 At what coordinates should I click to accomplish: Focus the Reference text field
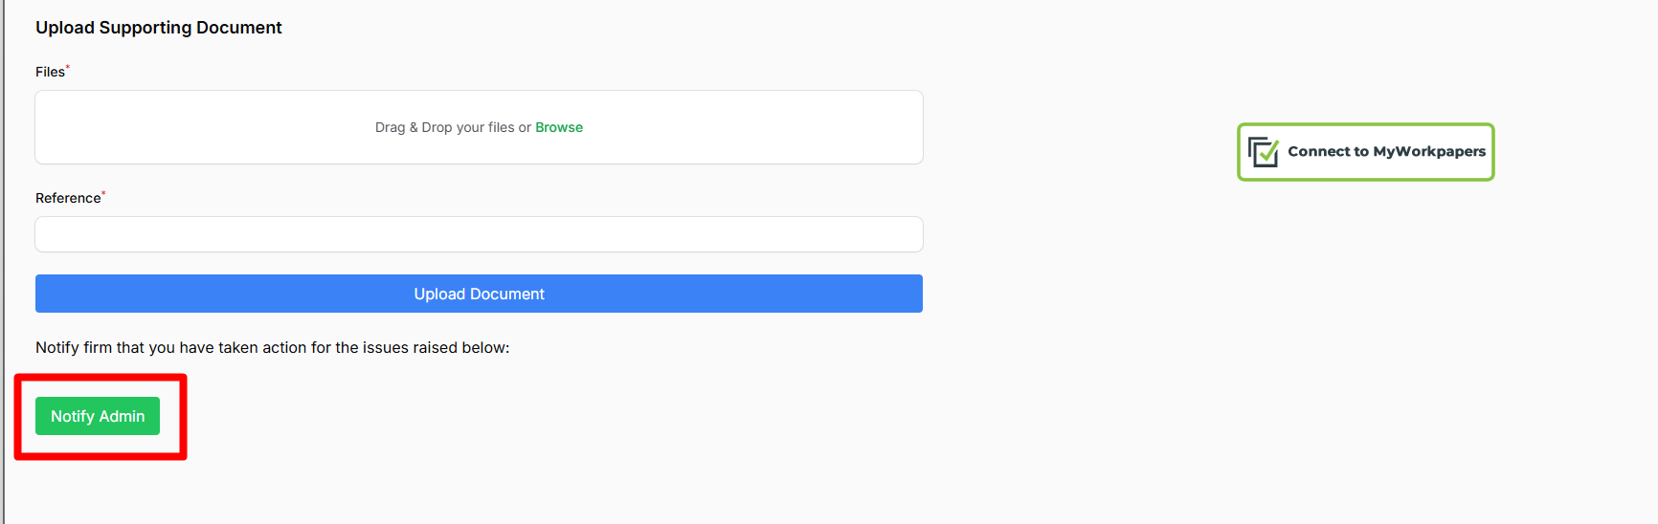[479, 234]
